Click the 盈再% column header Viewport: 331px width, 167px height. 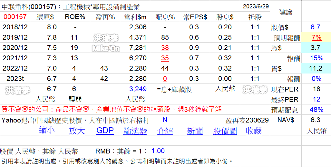tap(105, 17)
